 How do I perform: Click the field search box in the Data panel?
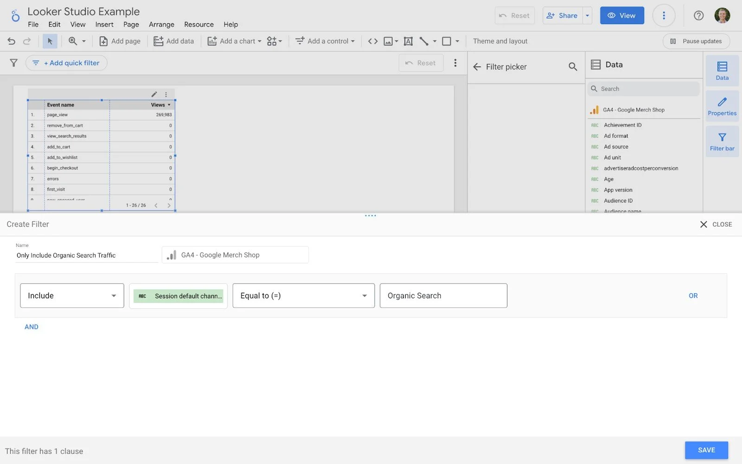tap(644, 89)
